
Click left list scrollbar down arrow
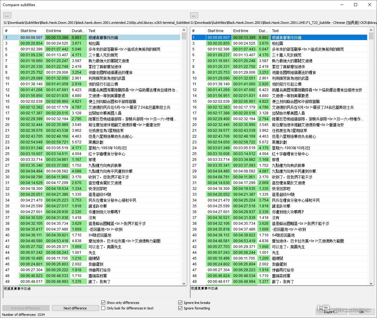184,283
